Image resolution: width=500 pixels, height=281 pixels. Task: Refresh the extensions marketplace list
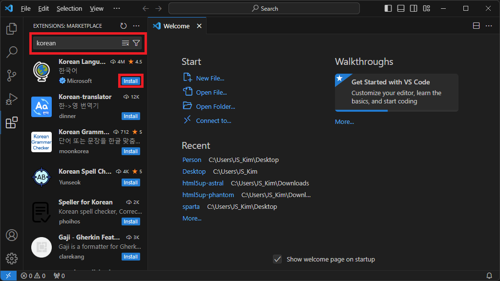tap(124, 26)
